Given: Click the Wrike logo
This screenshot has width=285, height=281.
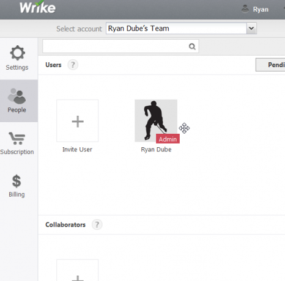Looking at the screenshot, I should coord(37,7).
